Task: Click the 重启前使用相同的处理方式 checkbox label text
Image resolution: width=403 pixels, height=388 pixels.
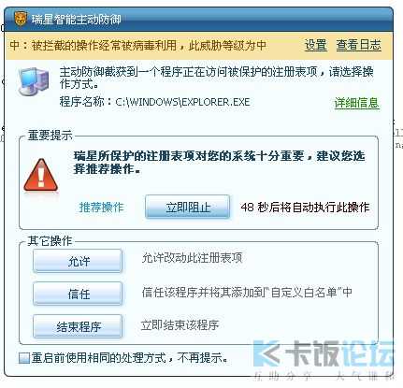Action: [130, 358]
